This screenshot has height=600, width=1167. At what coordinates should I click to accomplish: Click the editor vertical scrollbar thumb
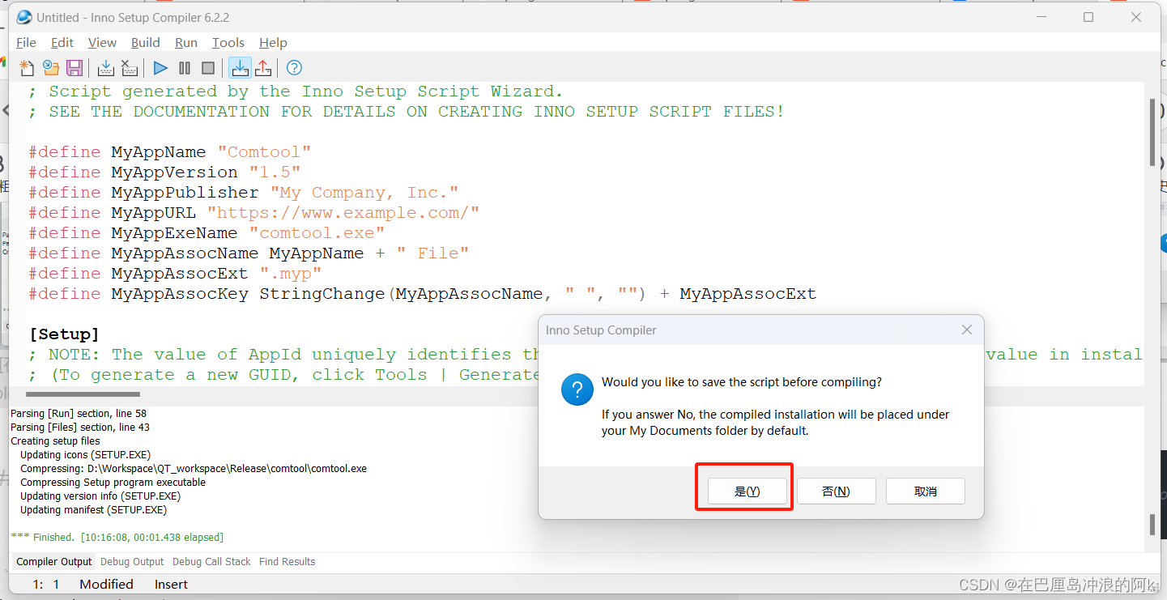click(x=1153, y=131)
